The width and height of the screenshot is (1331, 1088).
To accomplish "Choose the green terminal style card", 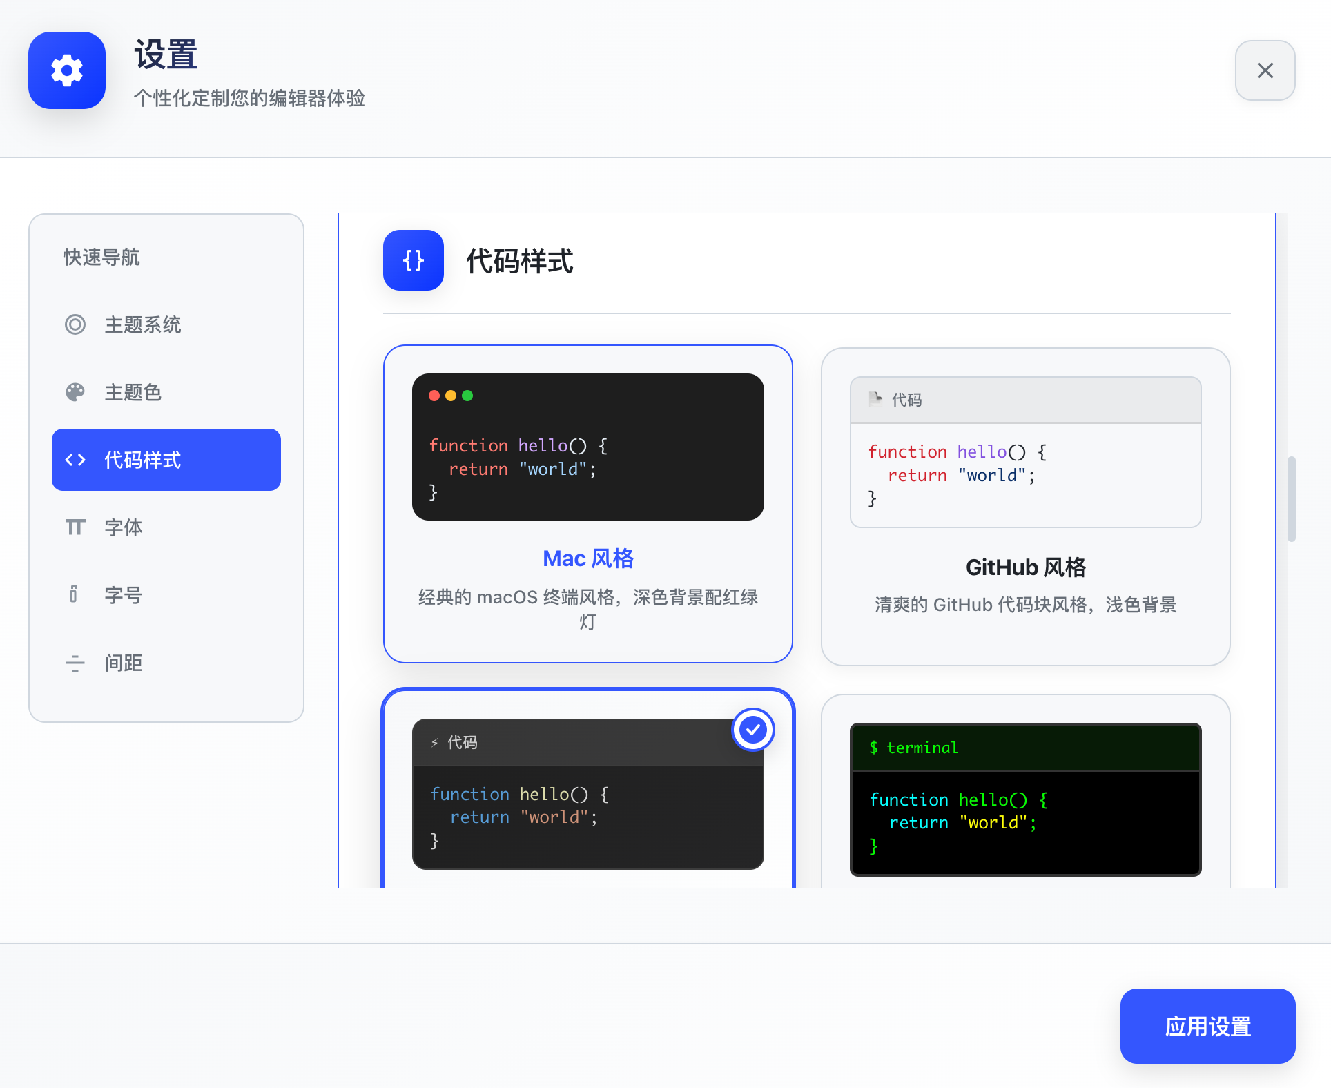I will coord(1025,801).
